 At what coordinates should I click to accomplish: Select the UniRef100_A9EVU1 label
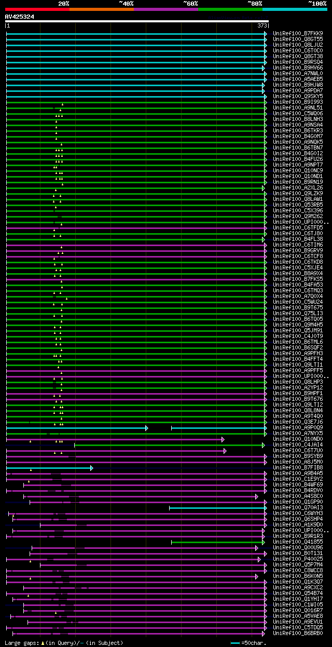point(298,622)
